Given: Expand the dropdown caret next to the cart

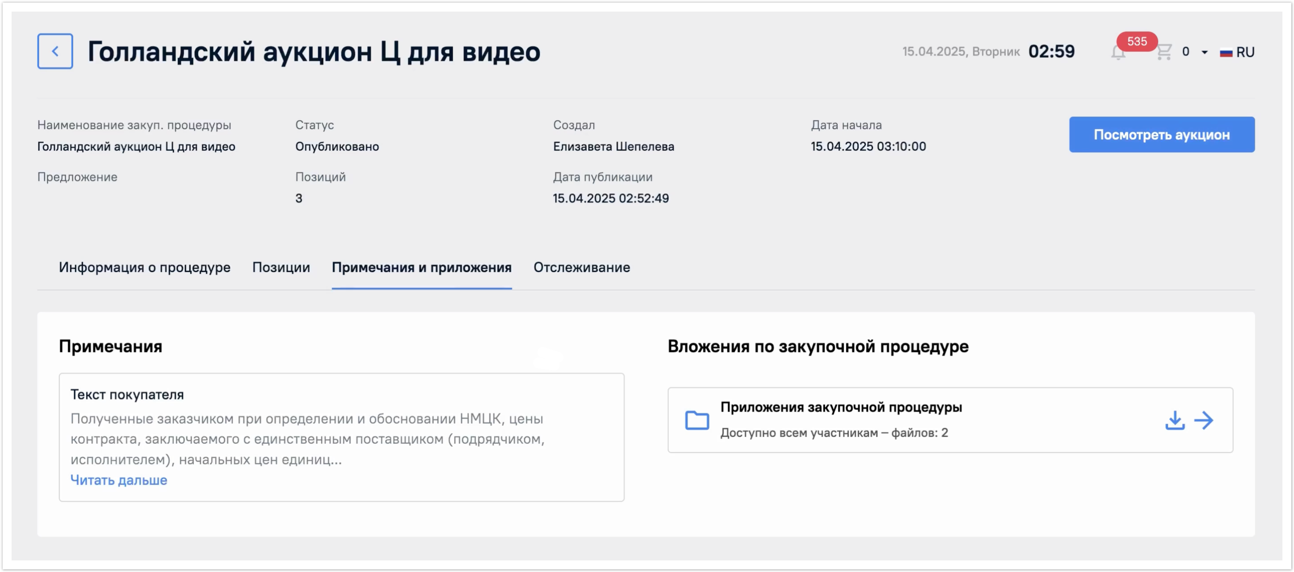Looking at the screenshot, I should [x=1204, y=52].
